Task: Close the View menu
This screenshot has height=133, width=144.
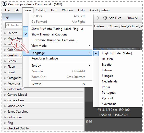Action: click(28, 10)
